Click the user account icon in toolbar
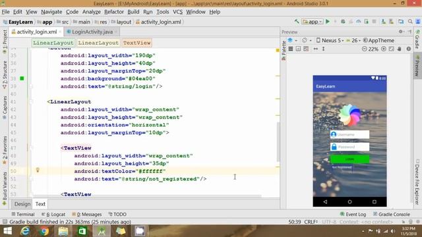Screen dimensions: 422x237 coord(418,22)
